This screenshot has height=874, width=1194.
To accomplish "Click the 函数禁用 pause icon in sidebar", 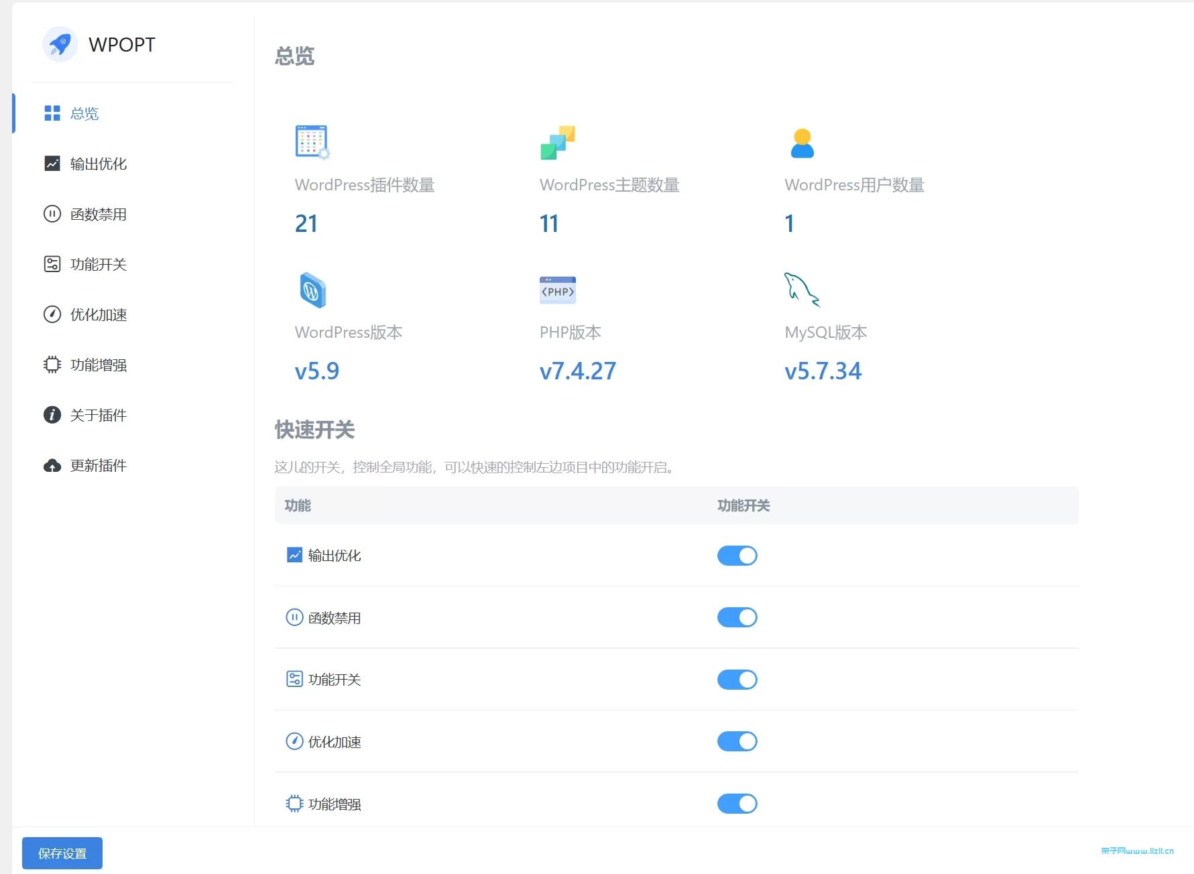I will point(52,214).
